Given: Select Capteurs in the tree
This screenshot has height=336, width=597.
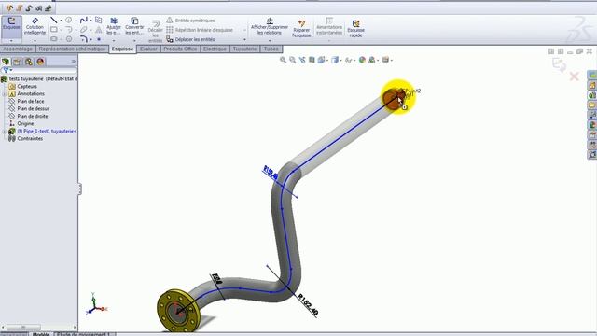Looking at the screenshot, I should pos(27,87).
